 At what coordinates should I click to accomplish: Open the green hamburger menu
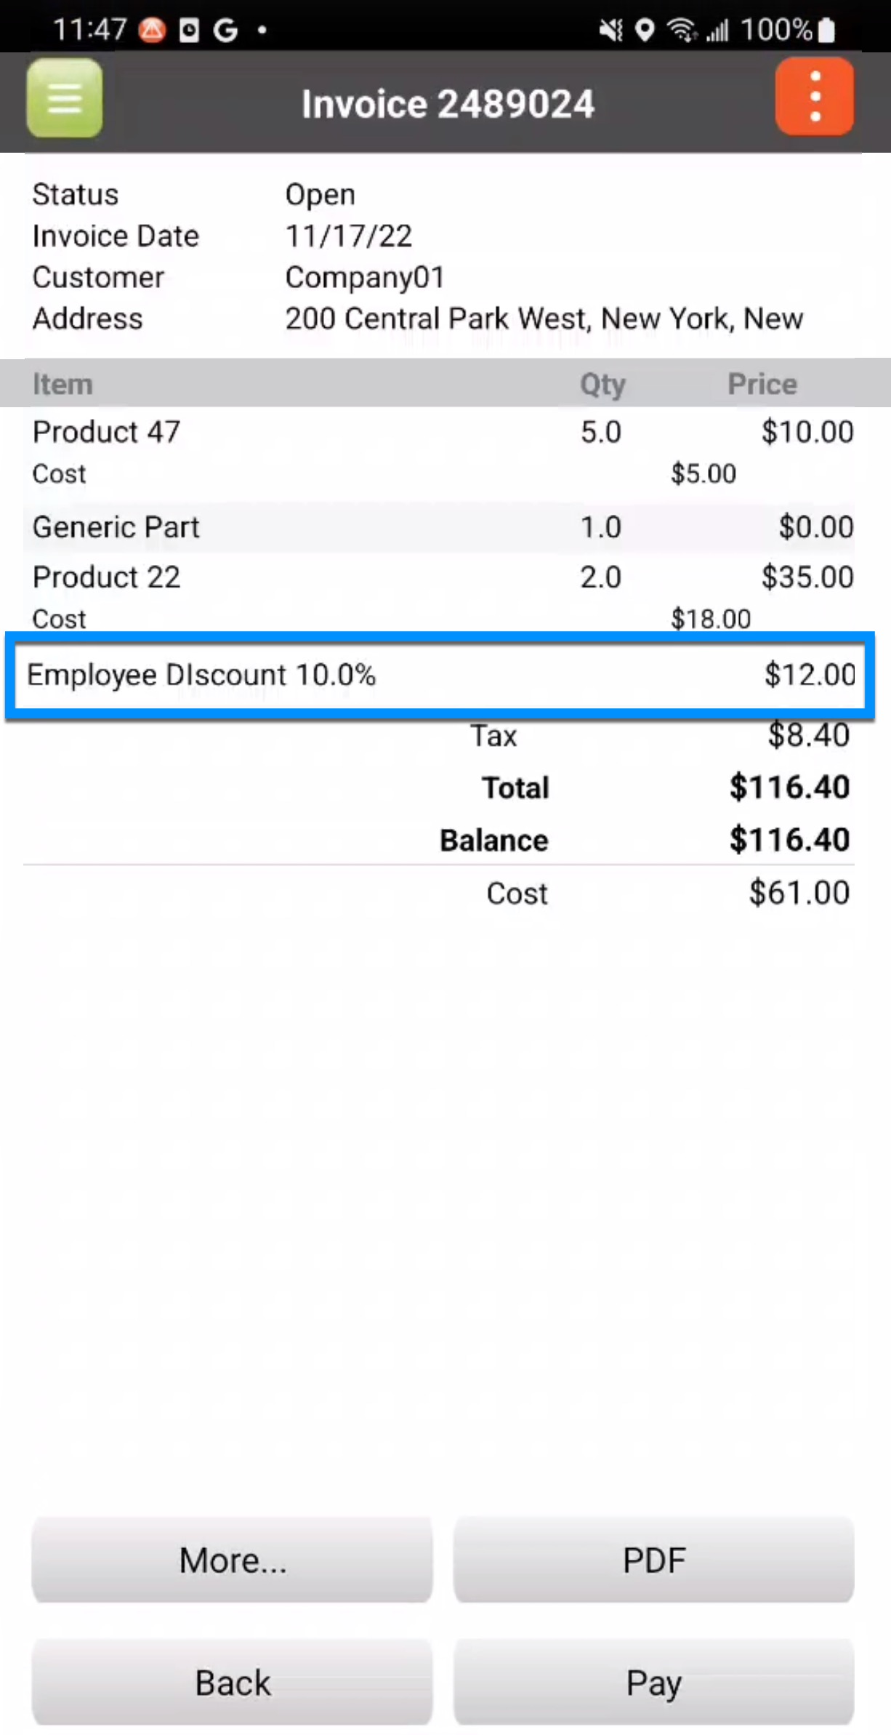point(65,98)
